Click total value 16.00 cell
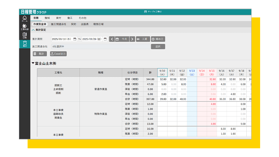 point(150,129)
